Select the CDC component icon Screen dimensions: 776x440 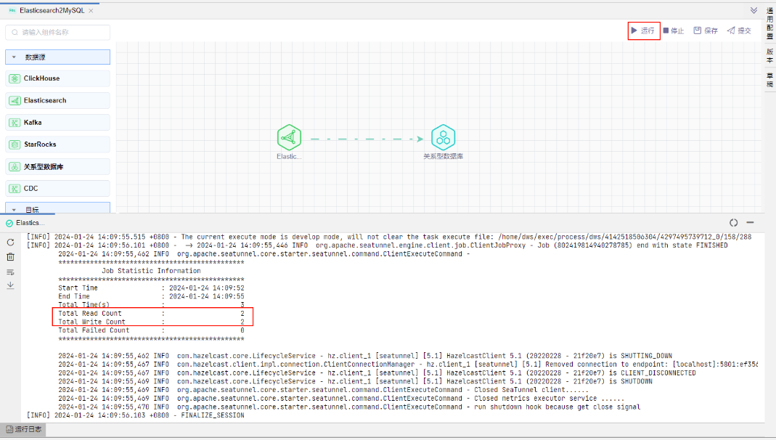[15, 189]
